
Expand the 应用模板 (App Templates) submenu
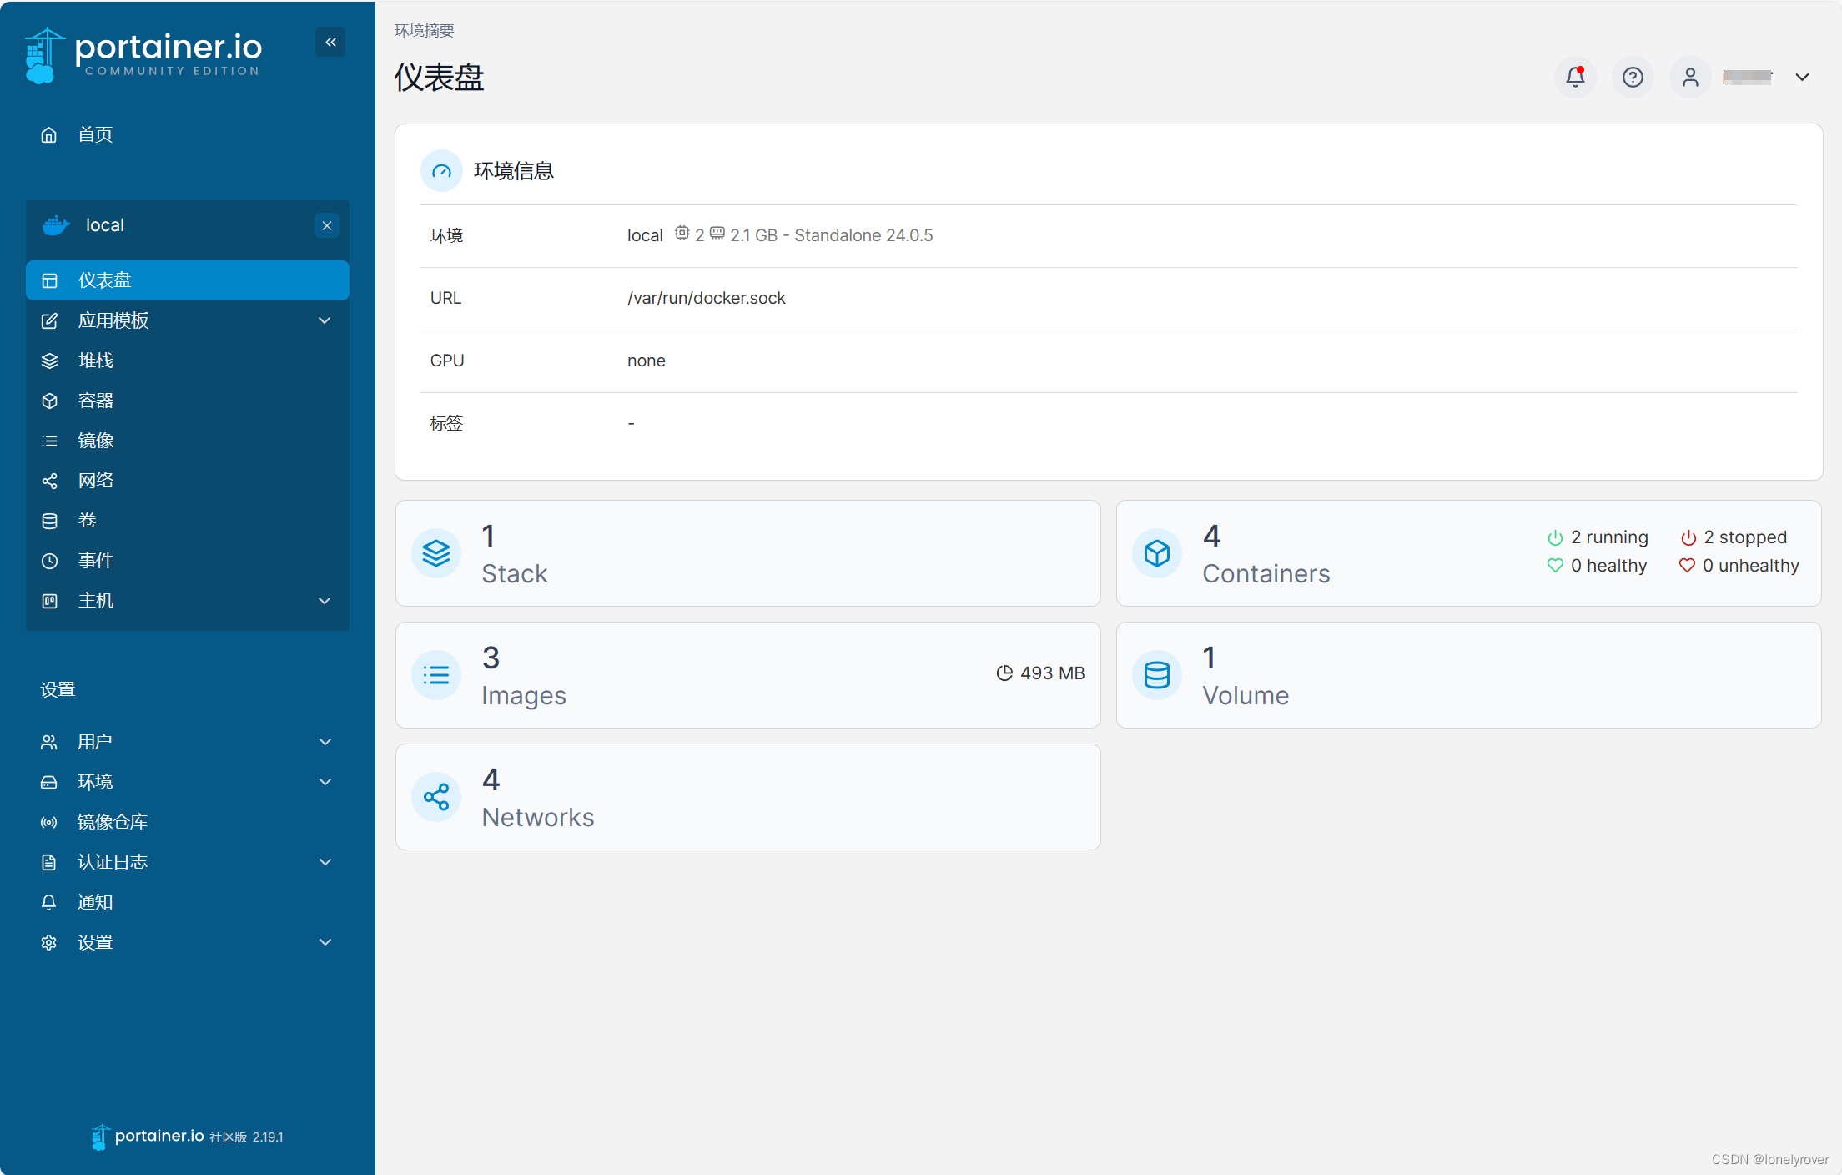pos(325,320)
